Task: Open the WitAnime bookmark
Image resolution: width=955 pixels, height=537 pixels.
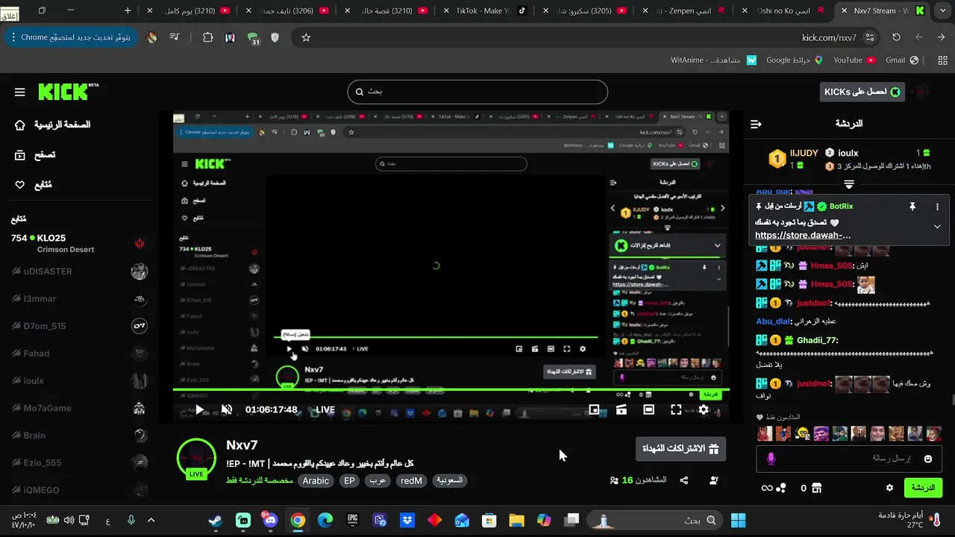Action: coord(713,60)
